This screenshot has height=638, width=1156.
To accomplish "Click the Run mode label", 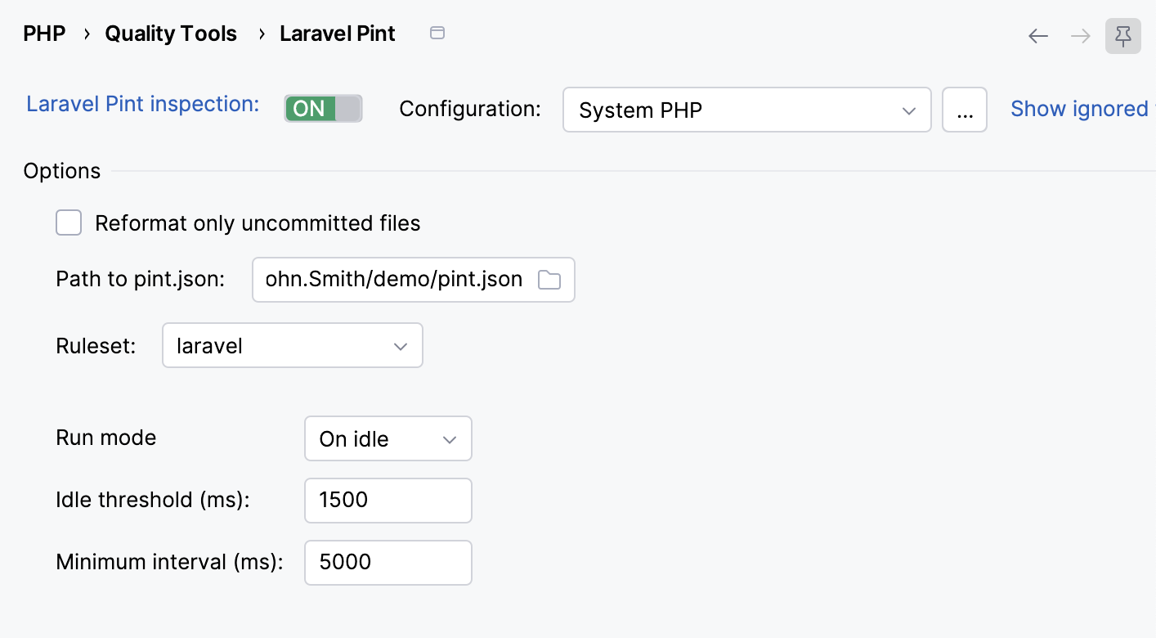I will 106,438.
